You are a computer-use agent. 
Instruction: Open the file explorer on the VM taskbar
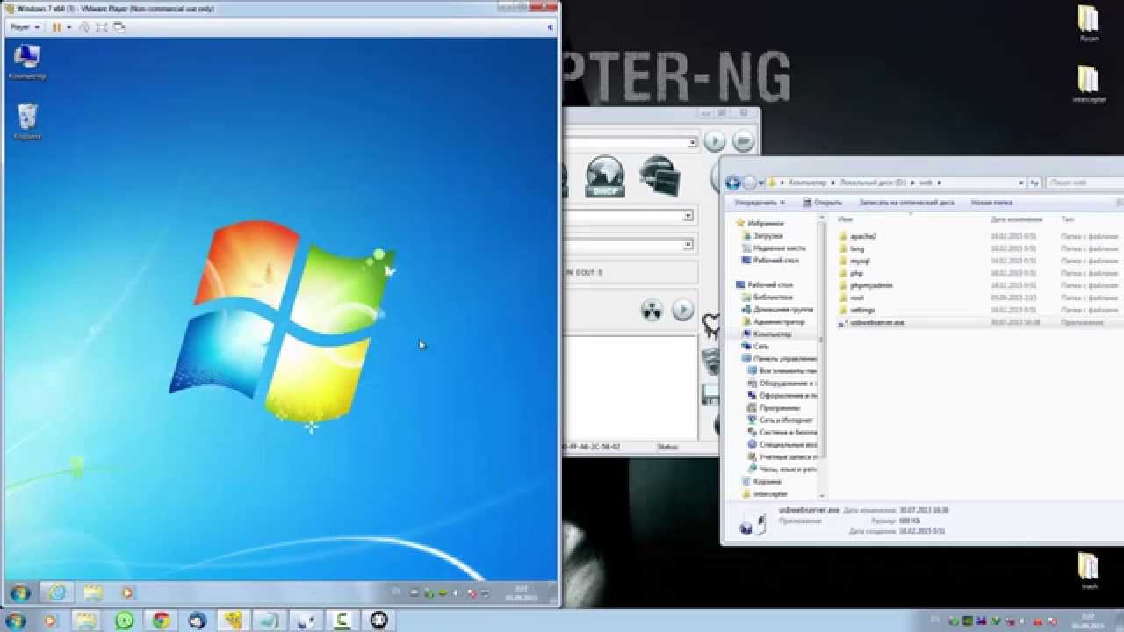[x=92, y=592]
